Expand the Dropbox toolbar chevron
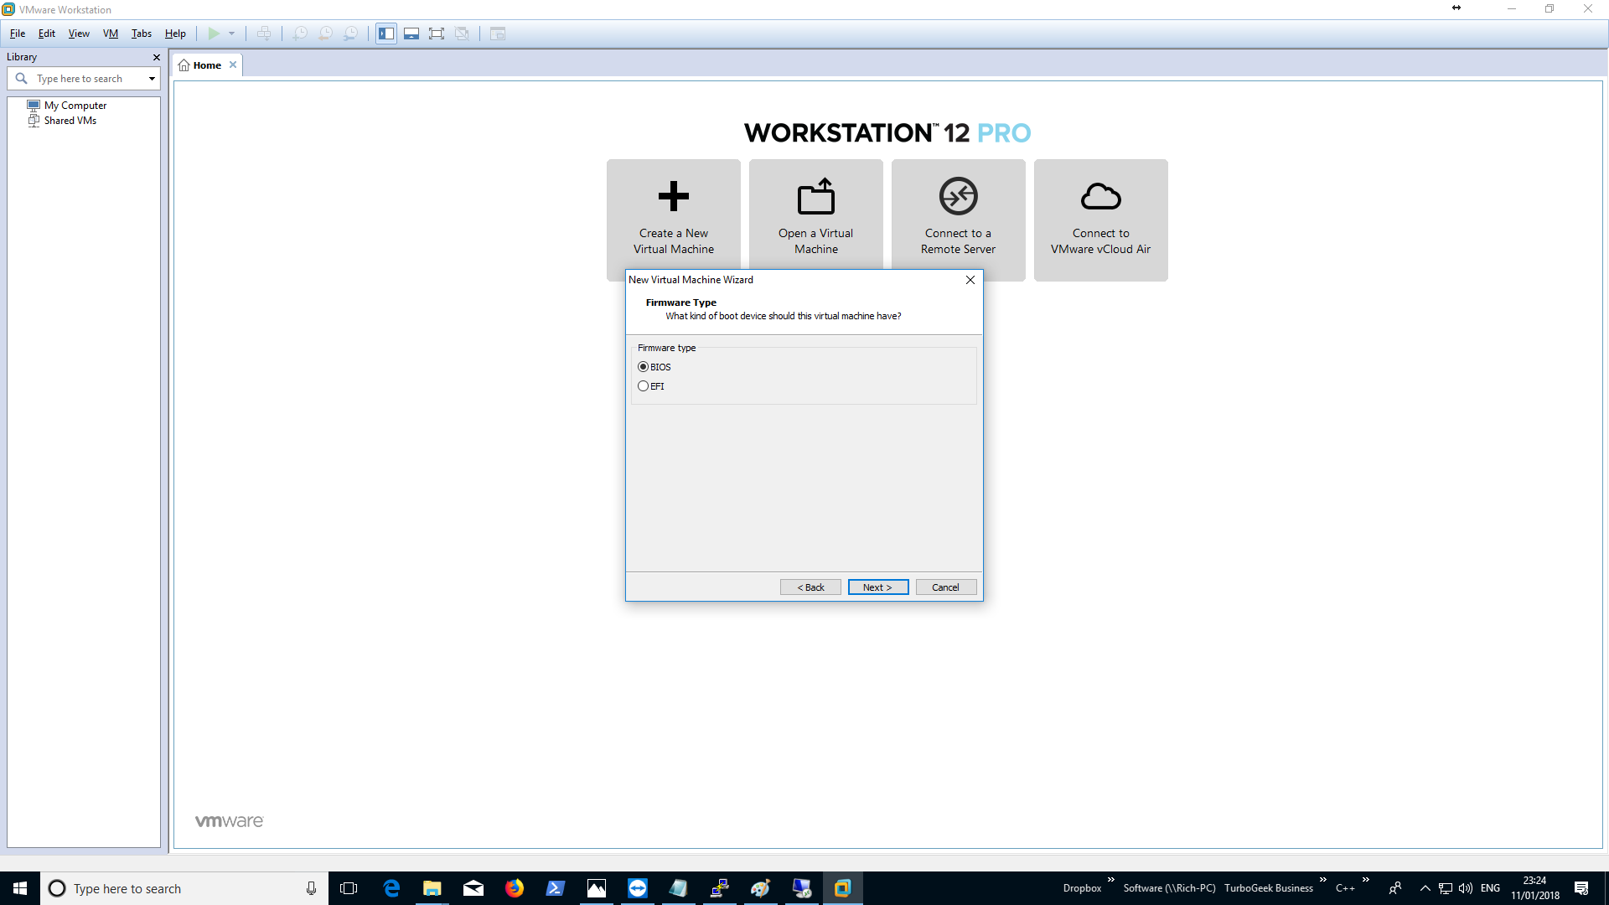Screen dimensions: 1609x905 coord(1111,880)
